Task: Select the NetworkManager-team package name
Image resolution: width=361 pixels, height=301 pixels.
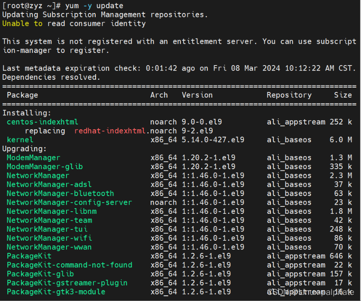Action: (49, 221)
